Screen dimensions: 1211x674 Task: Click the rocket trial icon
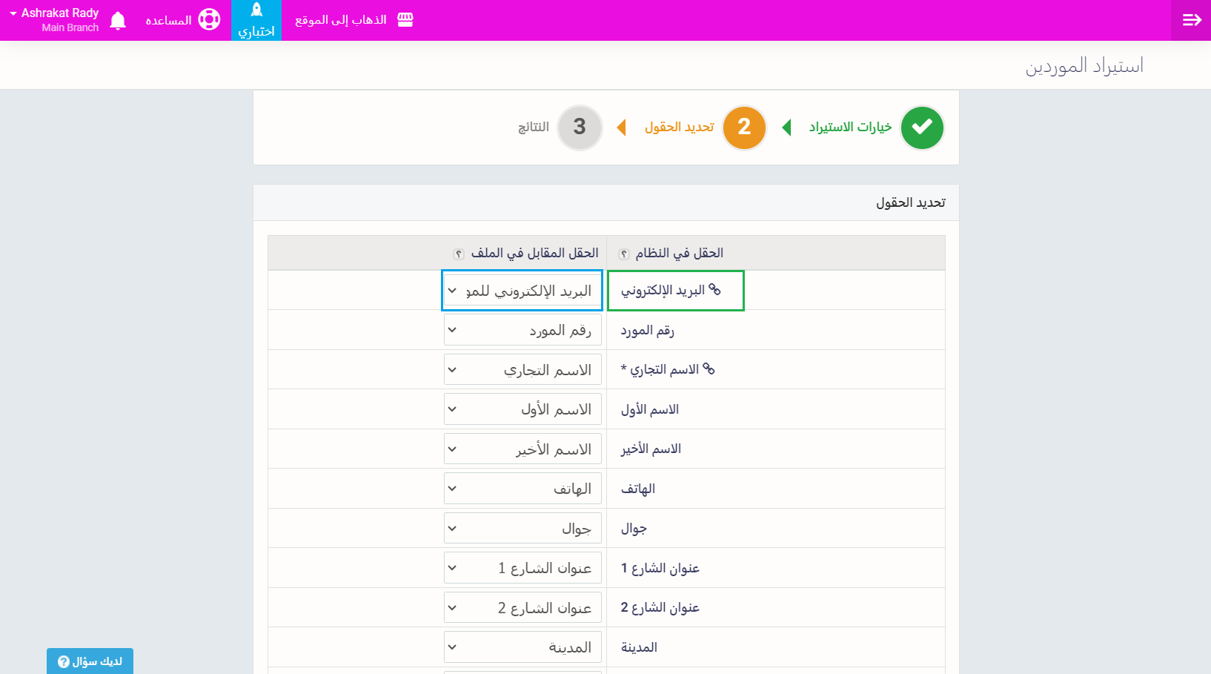tap(256, 10)
